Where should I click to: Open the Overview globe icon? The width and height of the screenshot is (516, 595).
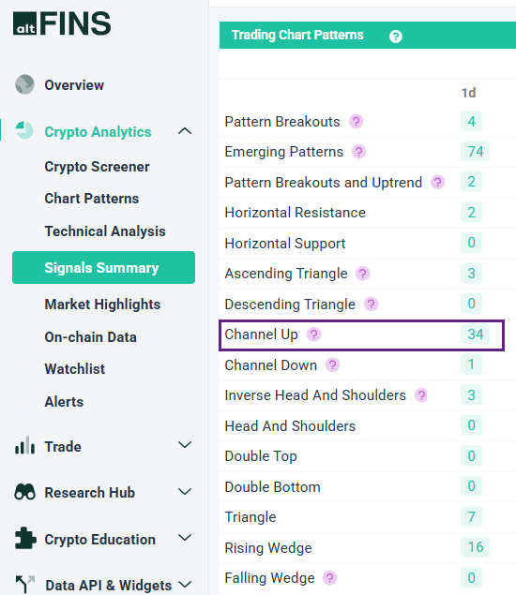tap(24, 84)
